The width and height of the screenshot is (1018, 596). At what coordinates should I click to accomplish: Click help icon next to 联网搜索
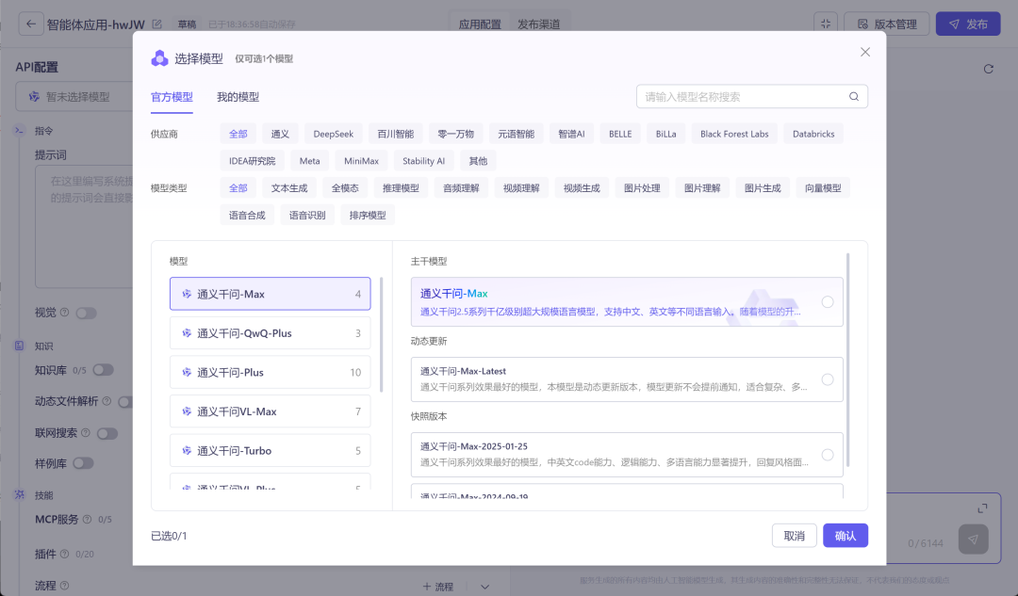[x=85, y=432]
